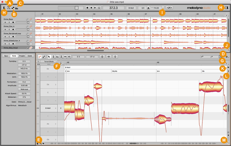Image resolution: width=231 pixels, height=146 pixels.
Task: Open the time grid note dropdown at top right
Action: 227,14
